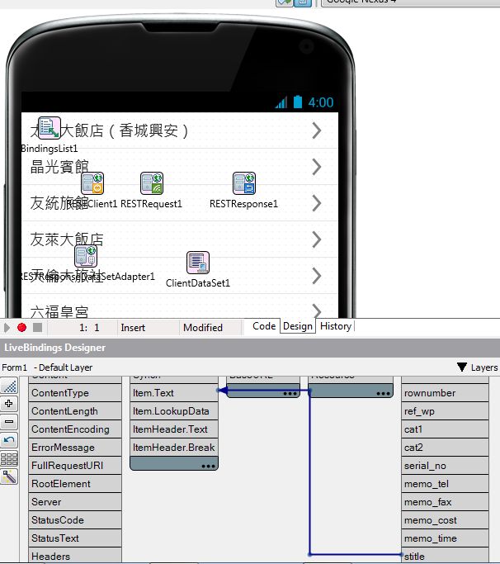This screenshot has height=564, width=500.
Task: Click the LiveBindings zoom out minus button
Action: [x=9, y=422]
